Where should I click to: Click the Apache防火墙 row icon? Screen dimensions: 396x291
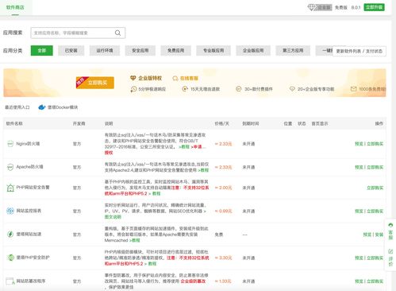[x=10, y=167]
